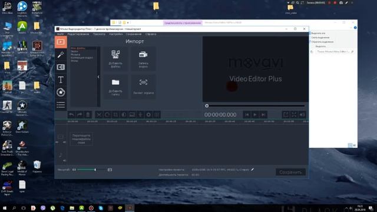Click Invert selection in Explorer window
377x212 pixels.
click(x=322, y=42)
